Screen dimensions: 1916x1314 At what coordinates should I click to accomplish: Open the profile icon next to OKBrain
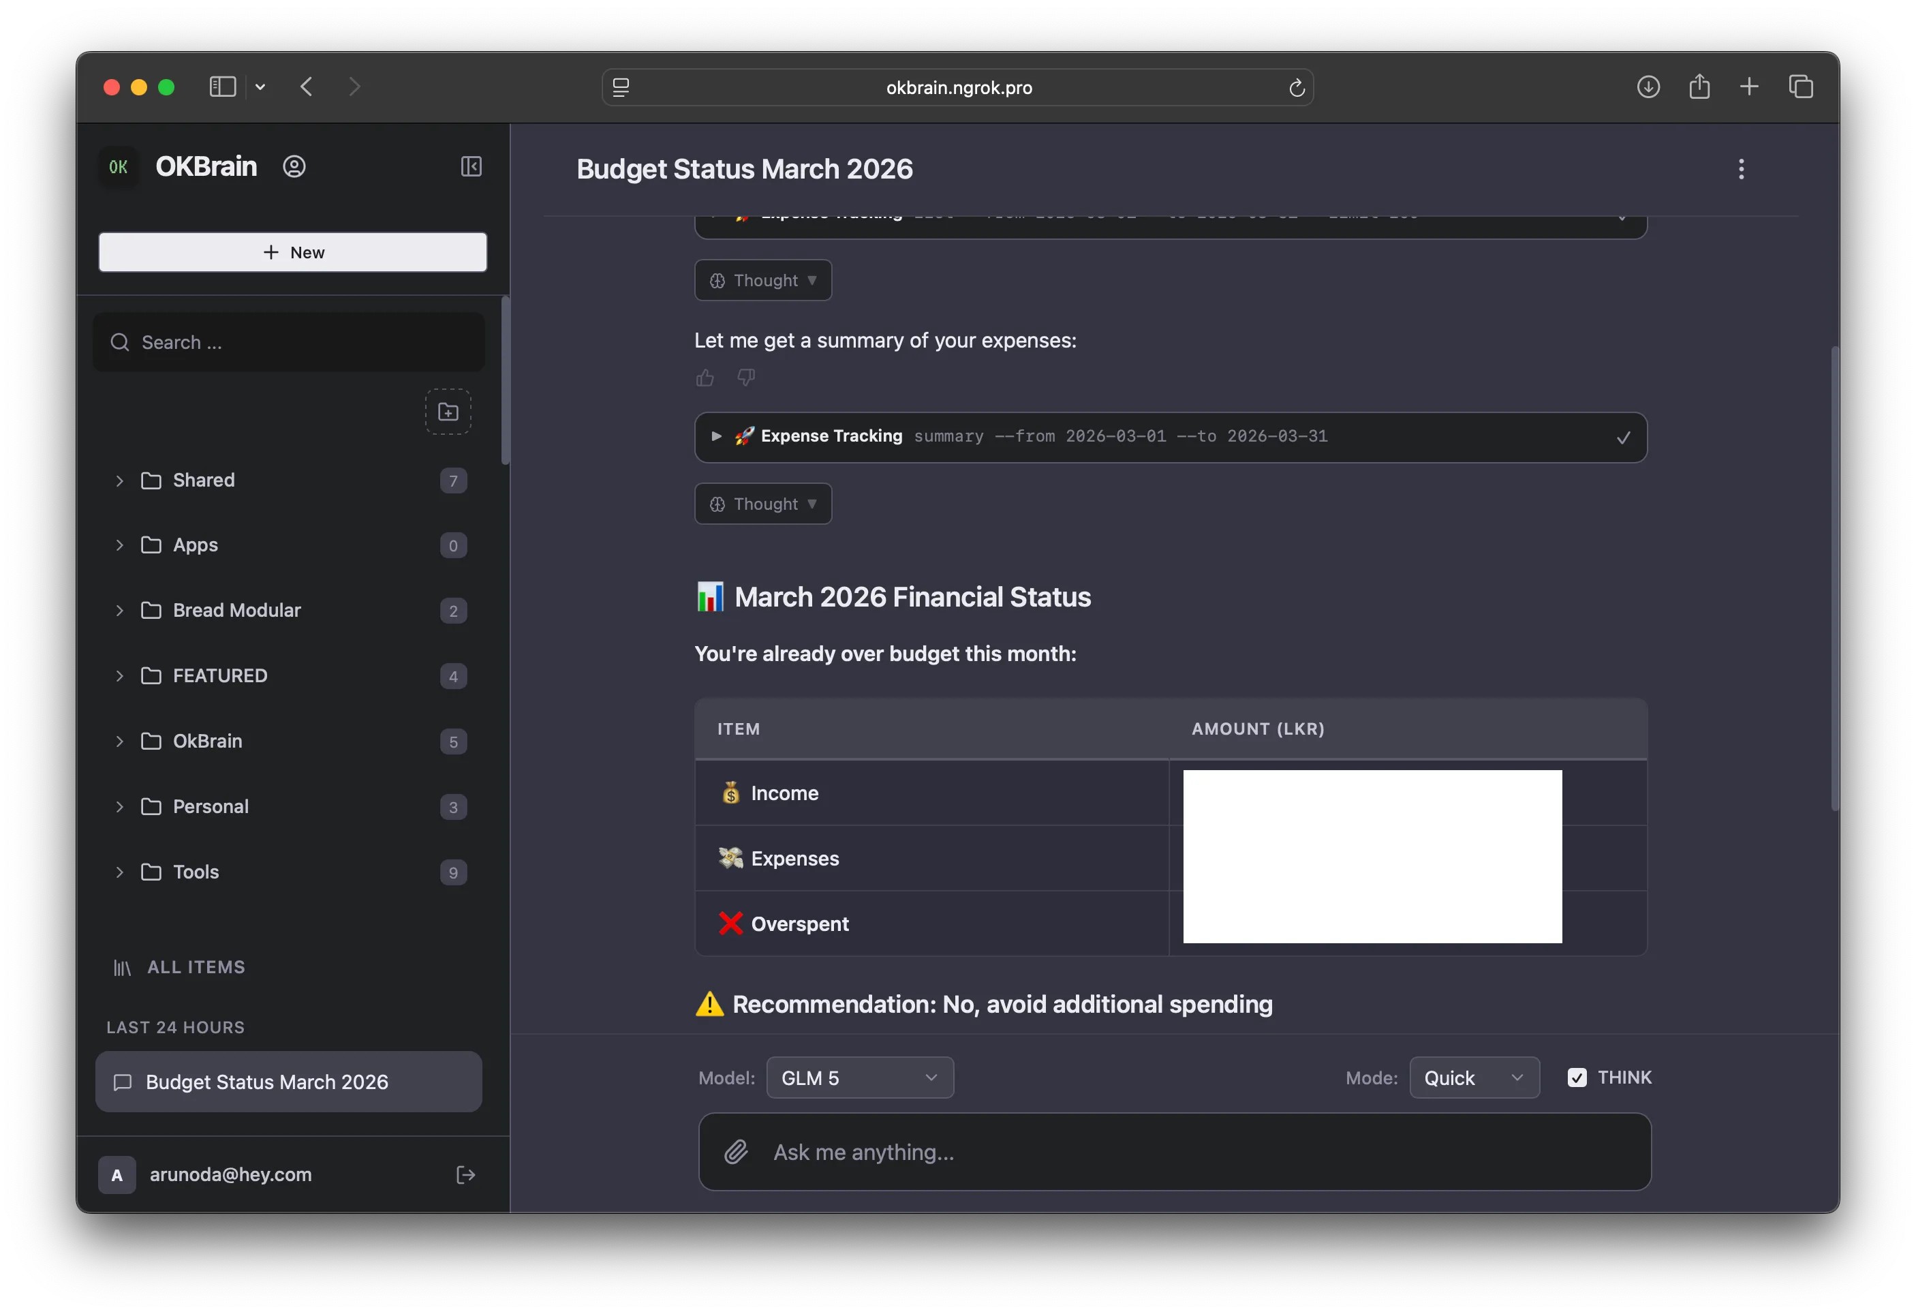coord(294,166)
